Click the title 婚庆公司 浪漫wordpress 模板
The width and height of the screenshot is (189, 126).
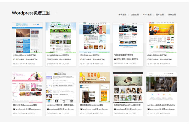[25, 105]
